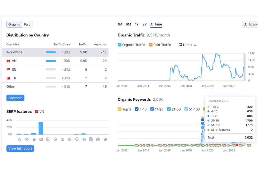This screenshot has width=258, height=172.
Task: Select the Worldwide row in countries table
Action: tap(55, 52)
